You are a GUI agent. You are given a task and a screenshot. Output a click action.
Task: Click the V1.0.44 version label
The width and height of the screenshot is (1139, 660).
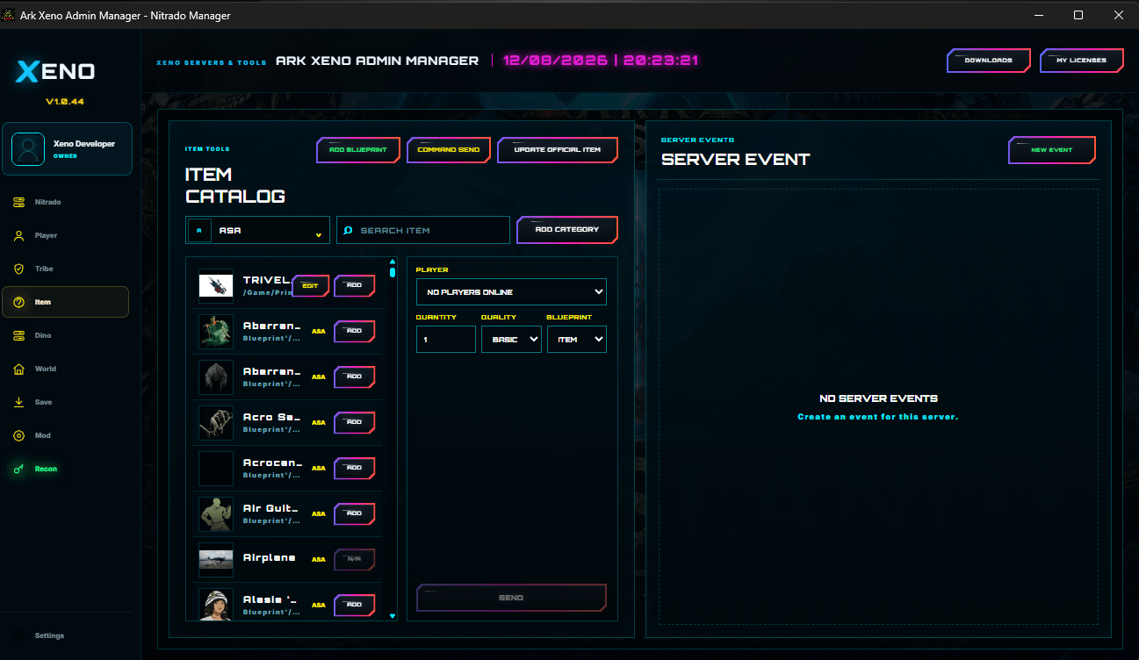65,102
